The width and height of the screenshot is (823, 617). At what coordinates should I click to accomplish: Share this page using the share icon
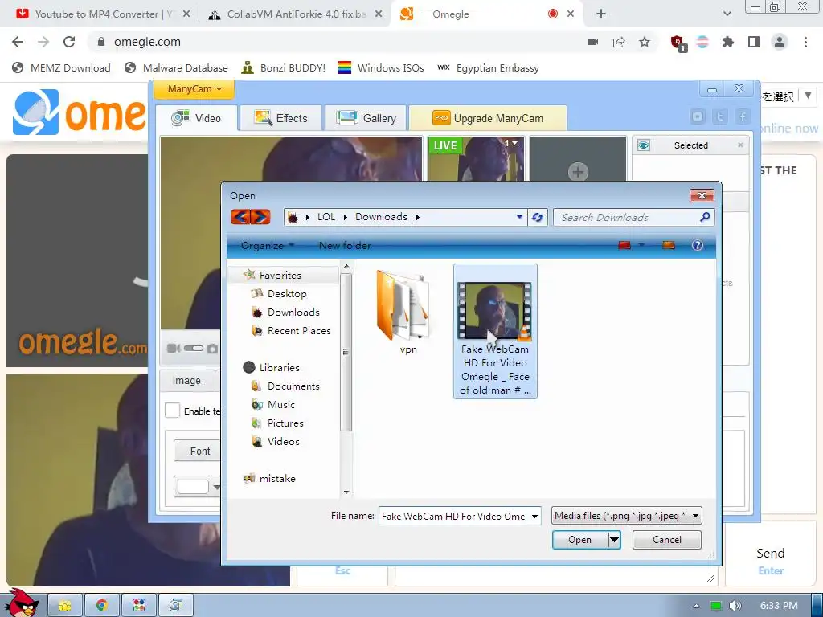click(619, 42)
